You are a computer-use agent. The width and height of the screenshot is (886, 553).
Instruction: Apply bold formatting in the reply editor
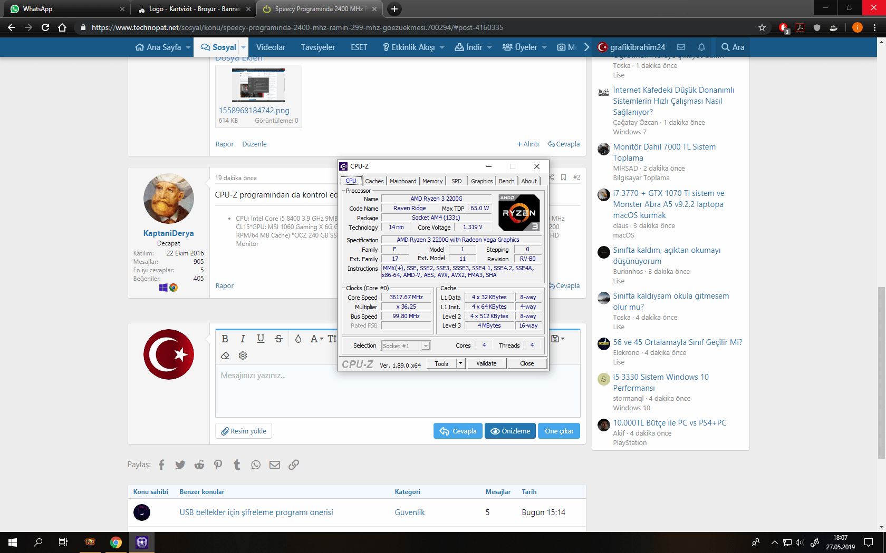point(225,339)
